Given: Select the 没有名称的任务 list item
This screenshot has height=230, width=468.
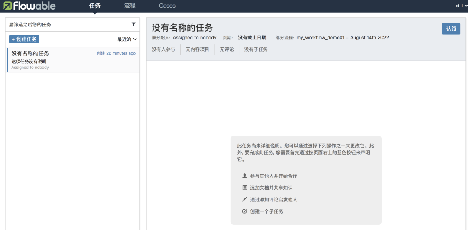Looking at the screenshot, I should pyautogui.click(x=73, y=60).
